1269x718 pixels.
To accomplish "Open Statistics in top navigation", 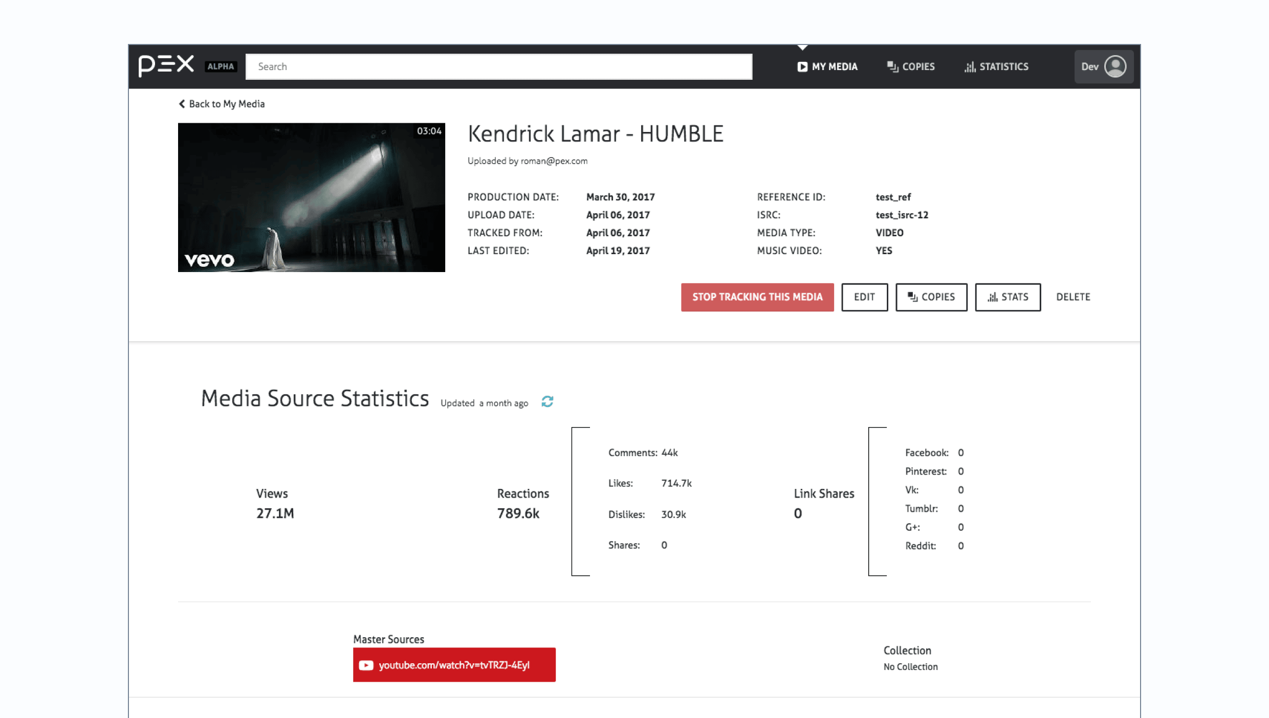I will coord(996,66).
